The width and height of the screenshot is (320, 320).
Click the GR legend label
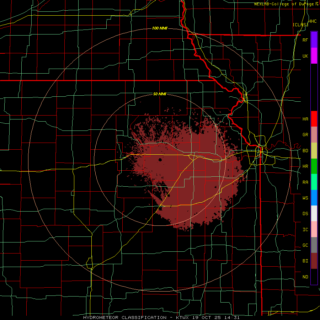pyautogui.click(x=305, y=135)
